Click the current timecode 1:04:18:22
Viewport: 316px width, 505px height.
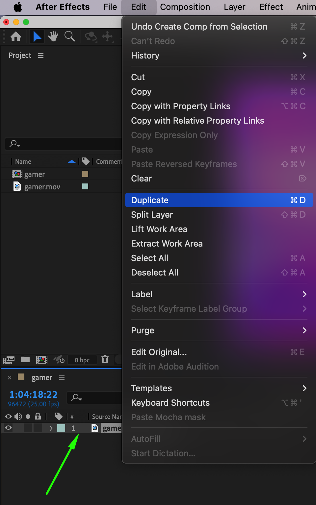33,395
